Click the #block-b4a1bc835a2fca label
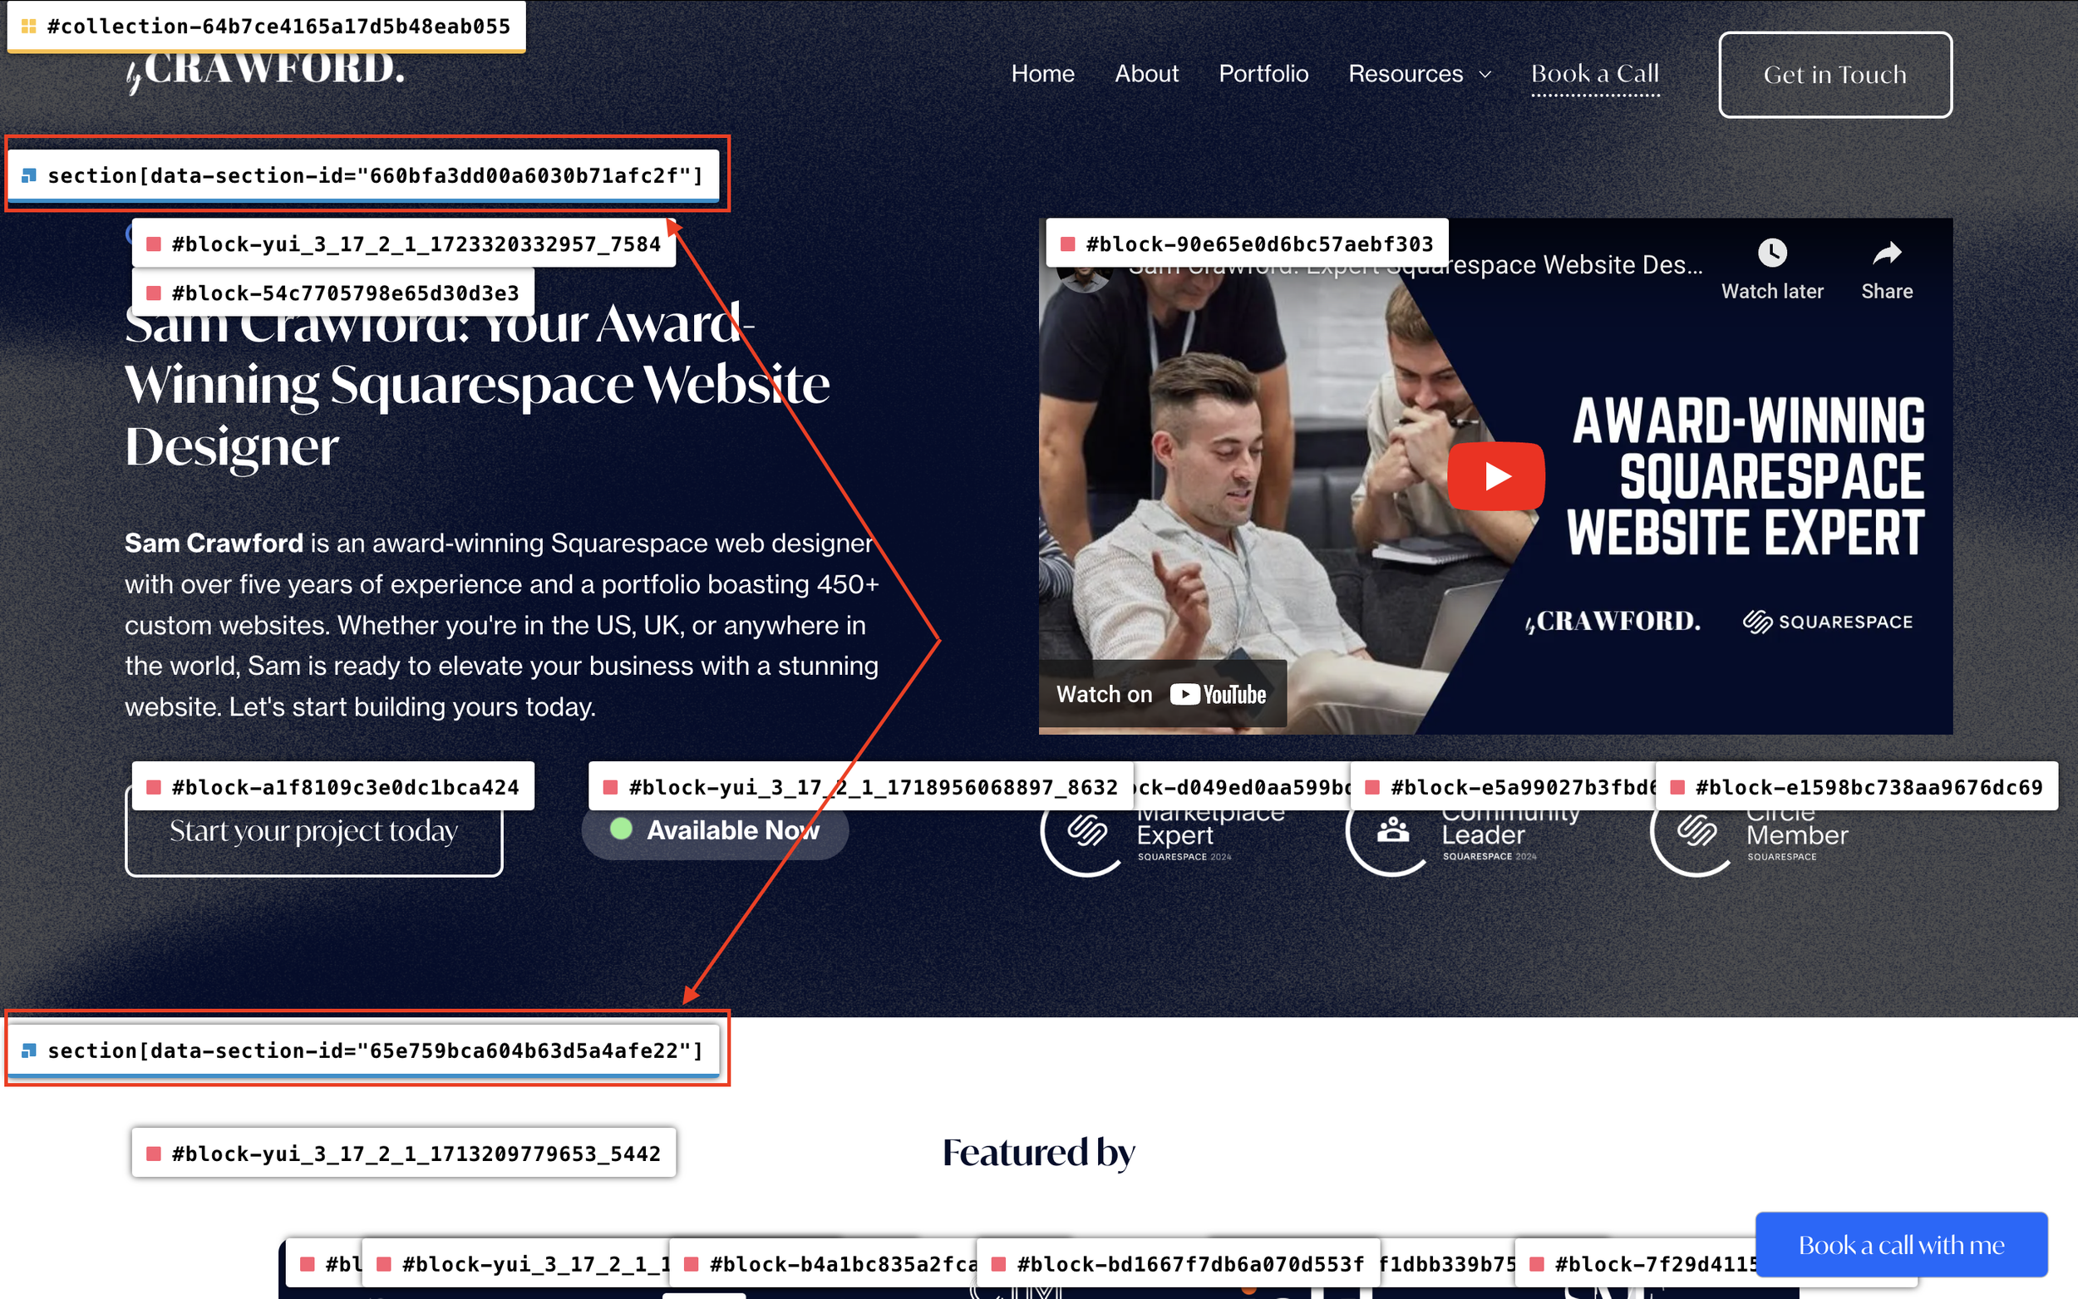This screenshot has width=2078, height=1299. click(x=823, y=1264)
